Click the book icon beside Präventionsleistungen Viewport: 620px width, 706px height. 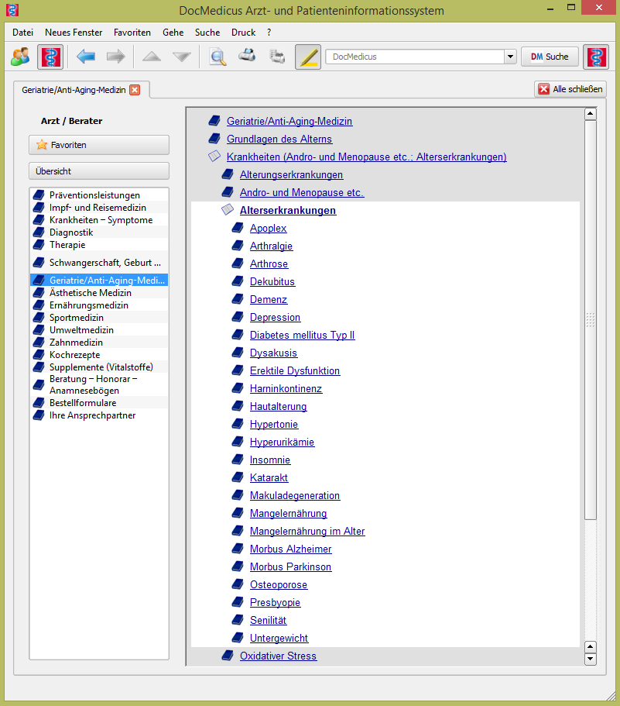39,195
